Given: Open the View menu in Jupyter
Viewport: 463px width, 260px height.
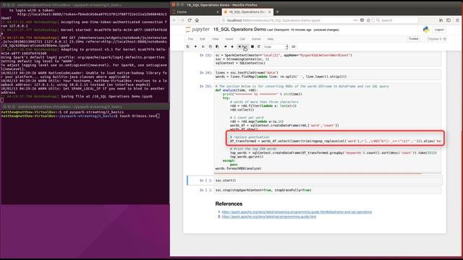Looking at the screenshot, I should (216, 39).
